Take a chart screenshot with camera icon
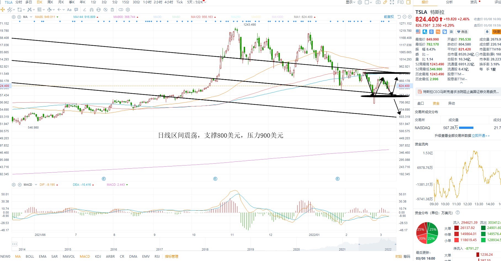The image size is (501, 261). [378, 2]
